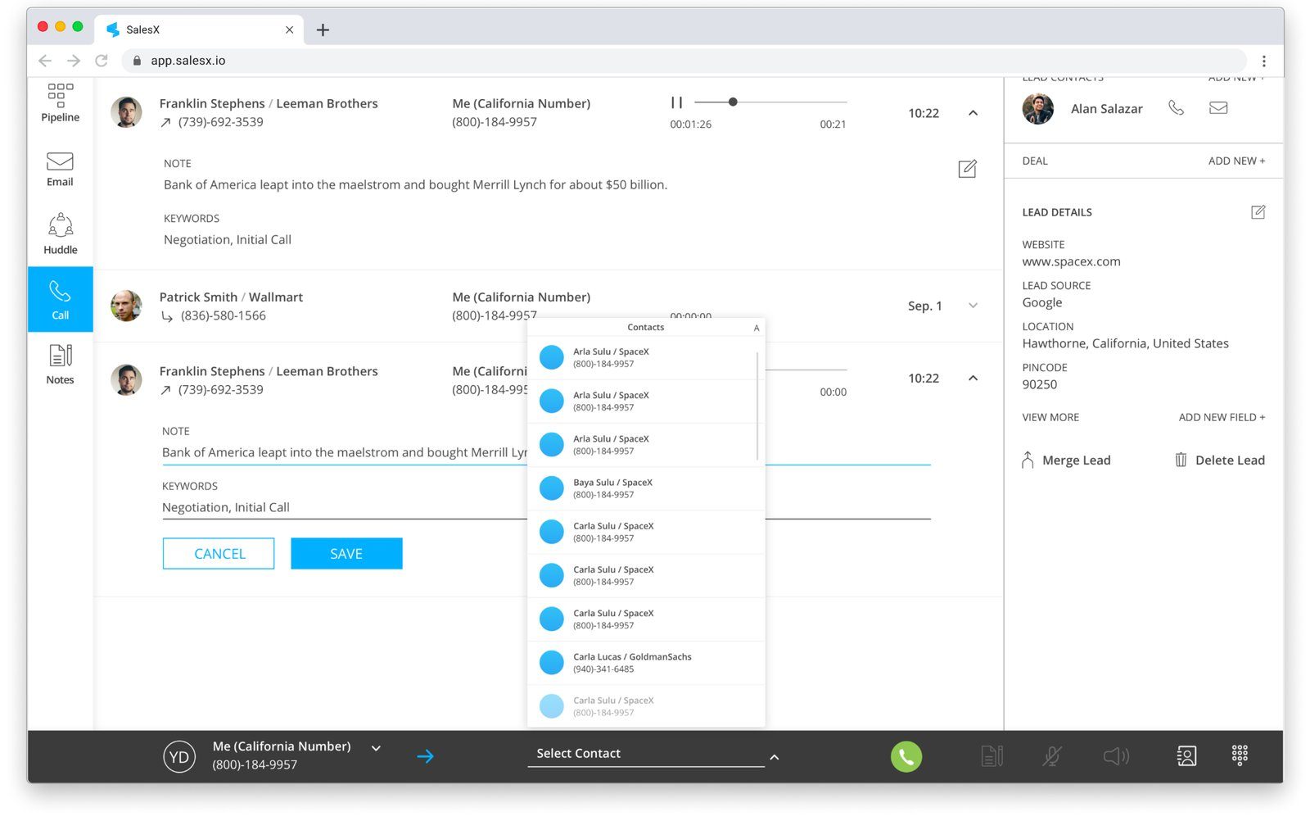Viewport: 1310px width, 830px height.
Task: Click the contact book icon in call bar
Action: coord(1186,755)
